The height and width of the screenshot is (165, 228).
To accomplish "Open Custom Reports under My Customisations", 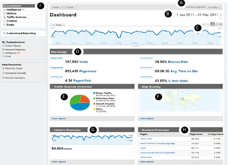I will pos(13,46).
